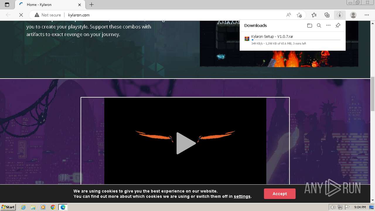Open Settings and more menu
This screenshot has height=211, width=375.
(367, 15)
